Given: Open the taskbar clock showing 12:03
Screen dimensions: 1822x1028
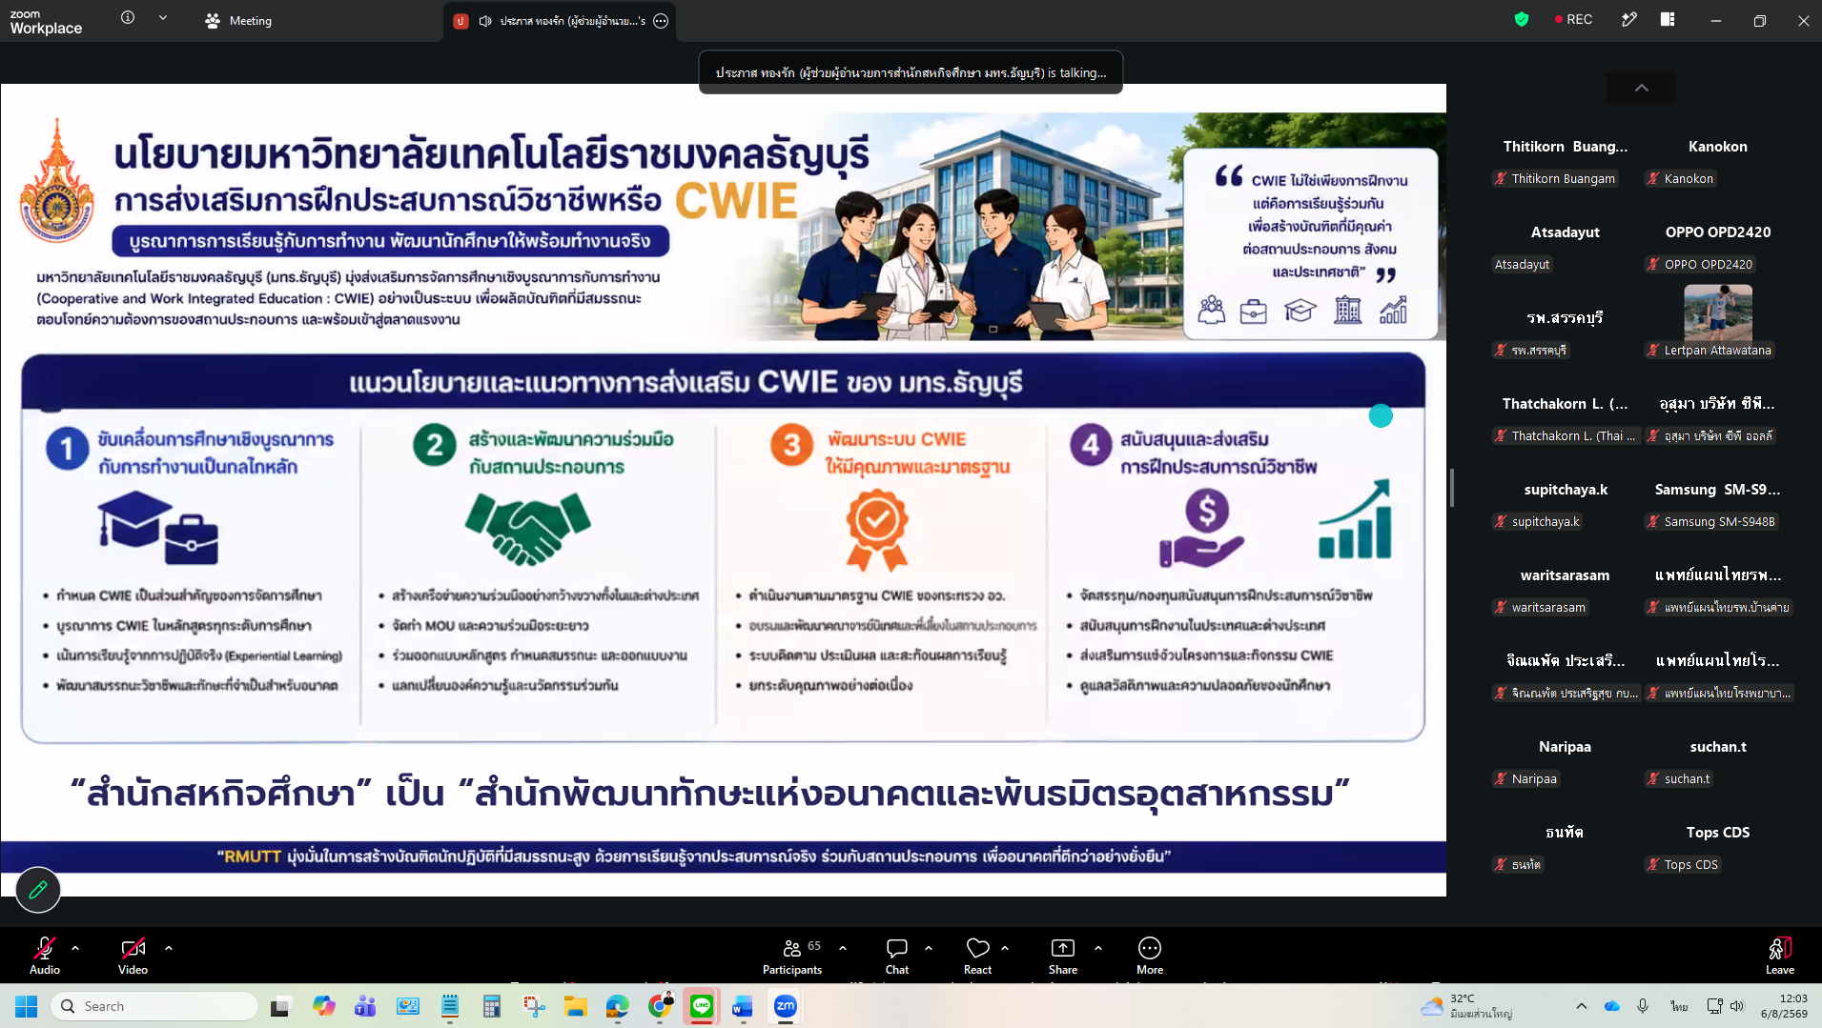Looking at the screenshot, I should [1784, 1006].
